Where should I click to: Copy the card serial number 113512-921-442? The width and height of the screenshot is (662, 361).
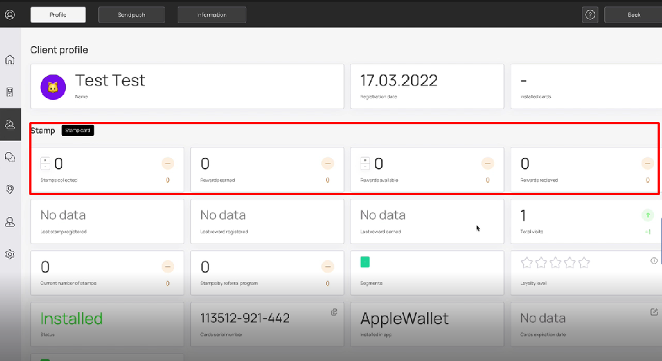(334, 312)
